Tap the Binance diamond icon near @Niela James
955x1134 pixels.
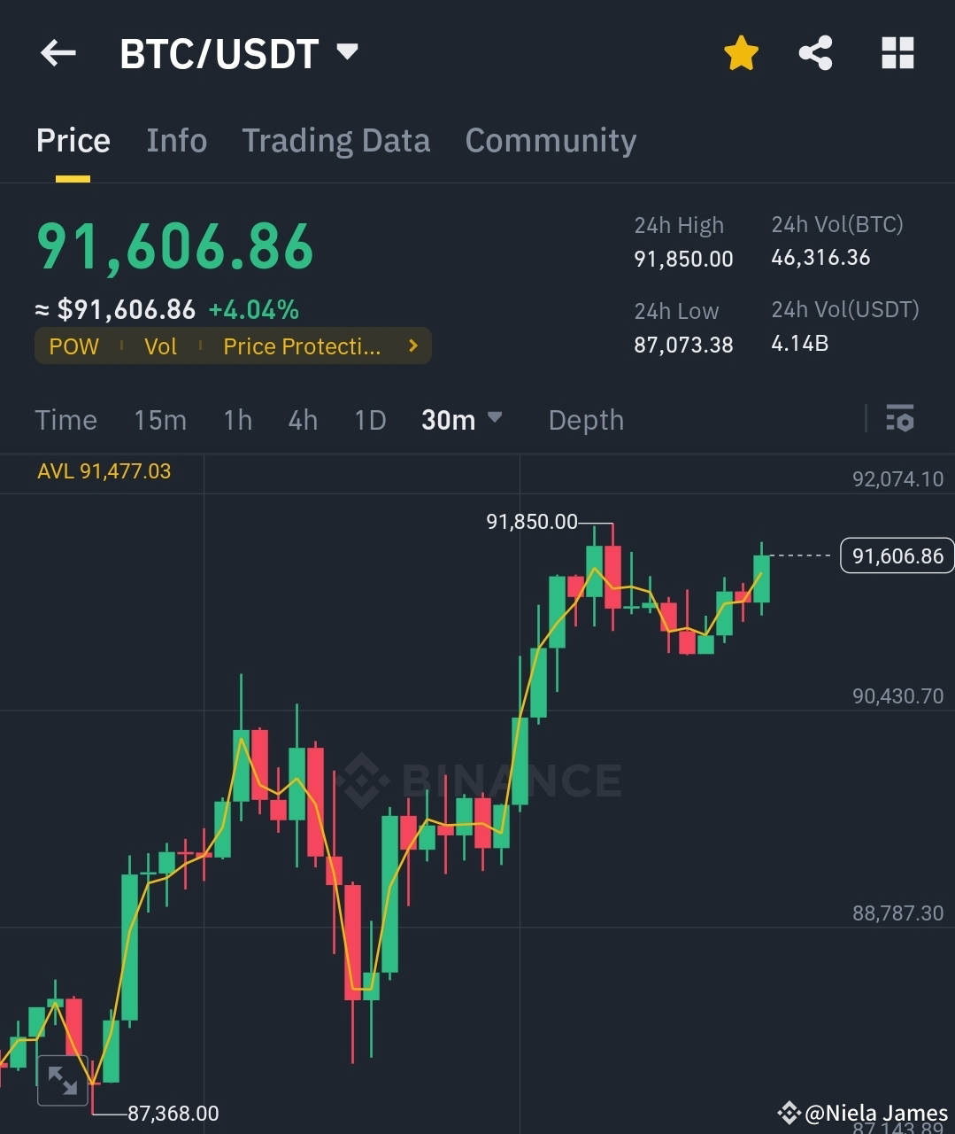coord(787,1113)
